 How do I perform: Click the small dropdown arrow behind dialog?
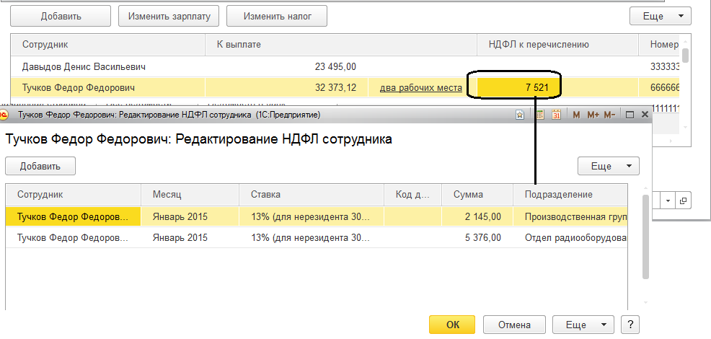coord(668,200)
